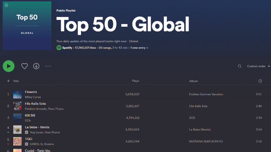Image resolution: width=271 pixels, height=152 pixels.
Task: Click the Flowers album art thumbnail
Action: coord(18,94)
